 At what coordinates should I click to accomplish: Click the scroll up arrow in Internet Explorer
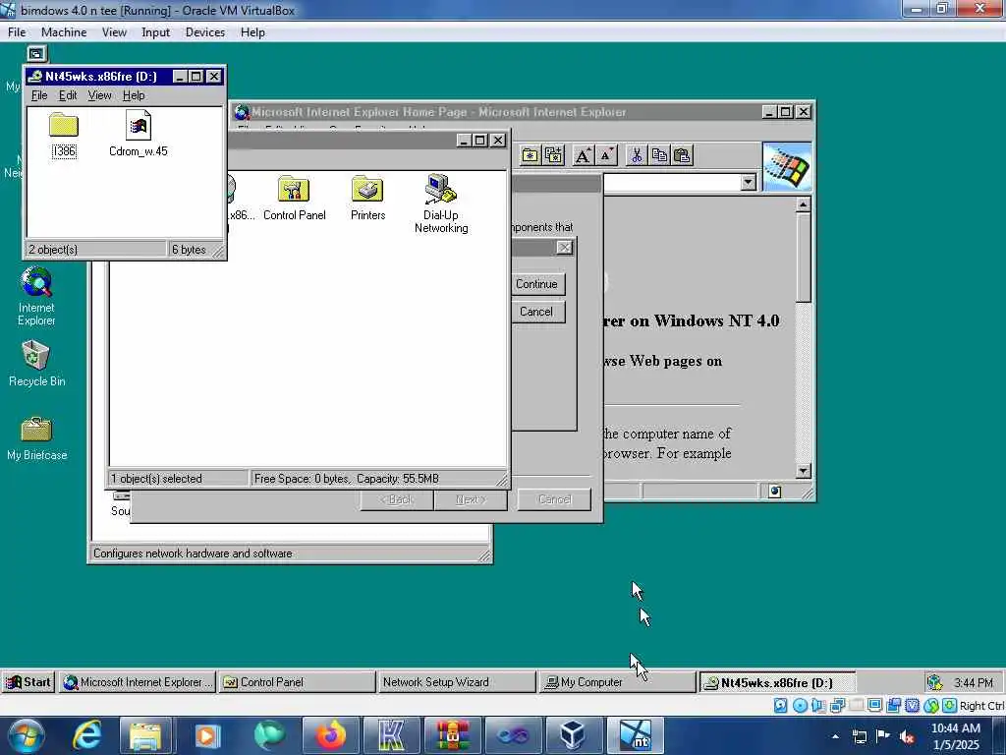click(x=804, y=204)
